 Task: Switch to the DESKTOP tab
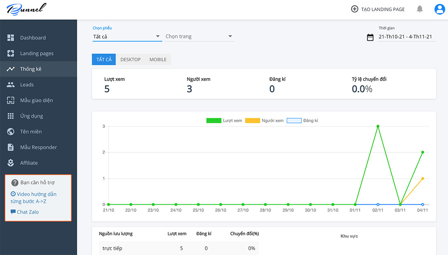click(x=130, y=59)
